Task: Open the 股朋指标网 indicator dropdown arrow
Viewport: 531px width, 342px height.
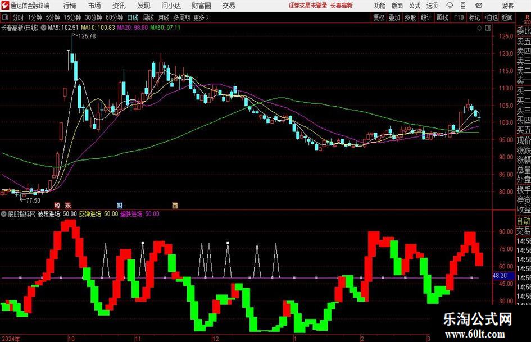Action: click(4, 214)
